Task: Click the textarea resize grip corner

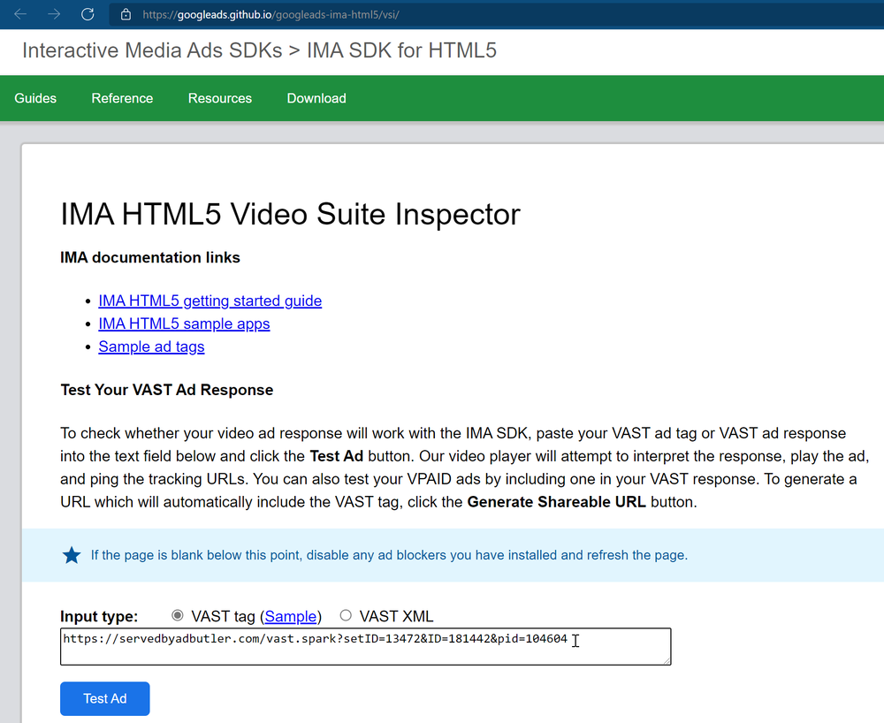Action: 667,660
